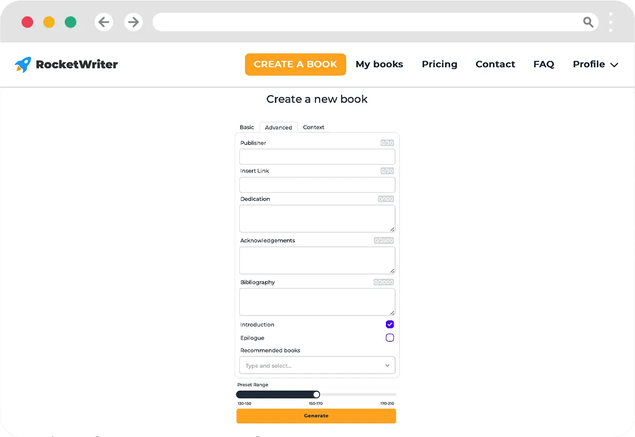Viewport: 635px width, 437px height.
Task: Select the Advanced tab
Action: [x=278, y=127]
